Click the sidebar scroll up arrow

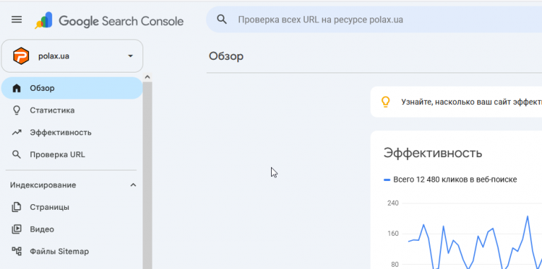click(147, 77)
